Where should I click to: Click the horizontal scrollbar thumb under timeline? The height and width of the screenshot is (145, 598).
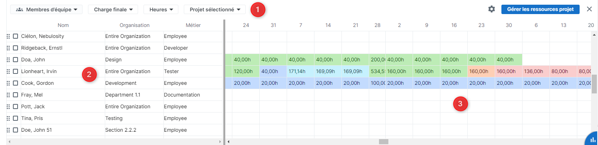pyautogui.click(x=384, y=141)
